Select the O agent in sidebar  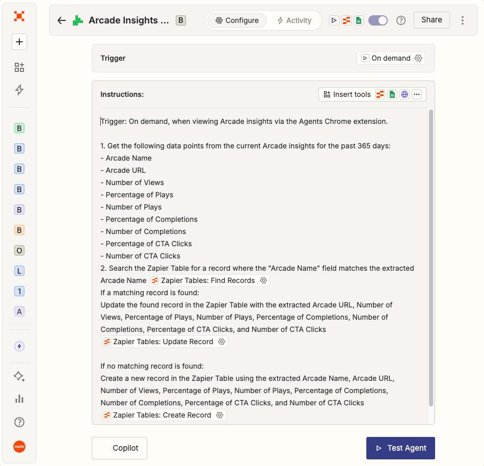19,250
